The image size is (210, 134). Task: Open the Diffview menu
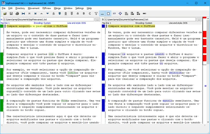pyautogui.click(x=47, y=8)
